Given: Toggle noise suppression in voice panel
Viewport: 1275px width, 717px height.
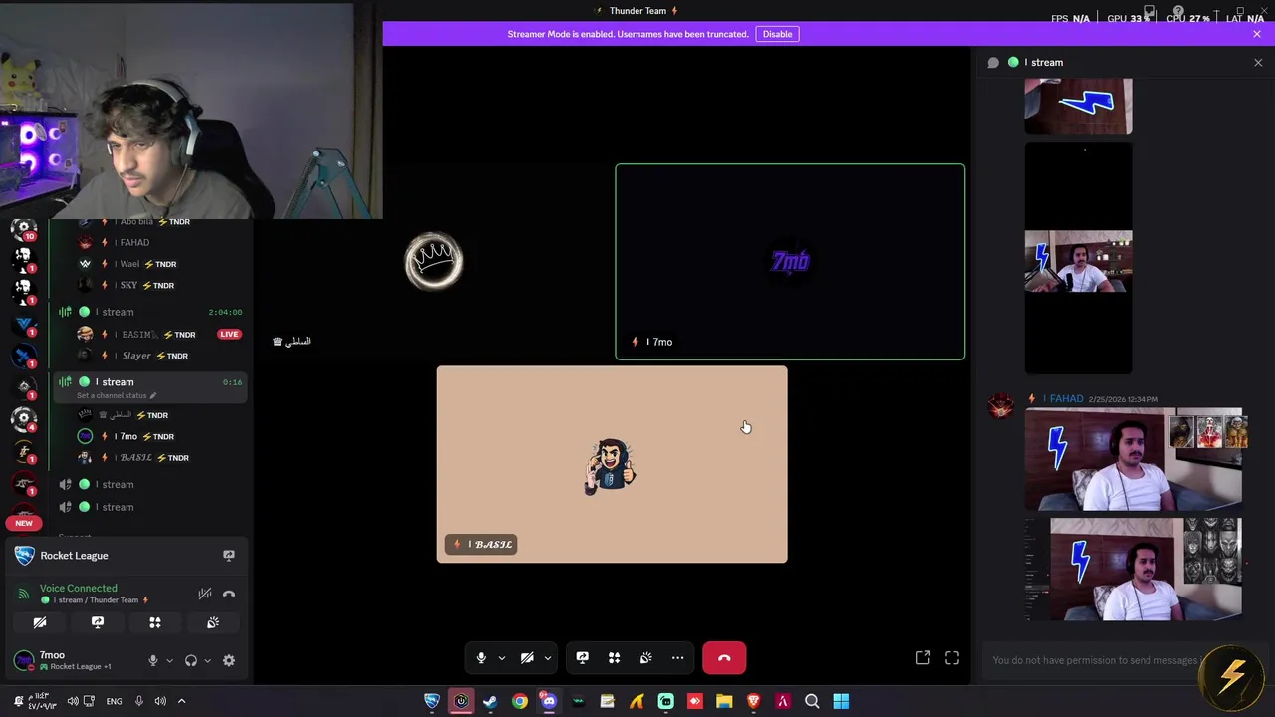Looking at the screenshot, I should tap(205, 594).
